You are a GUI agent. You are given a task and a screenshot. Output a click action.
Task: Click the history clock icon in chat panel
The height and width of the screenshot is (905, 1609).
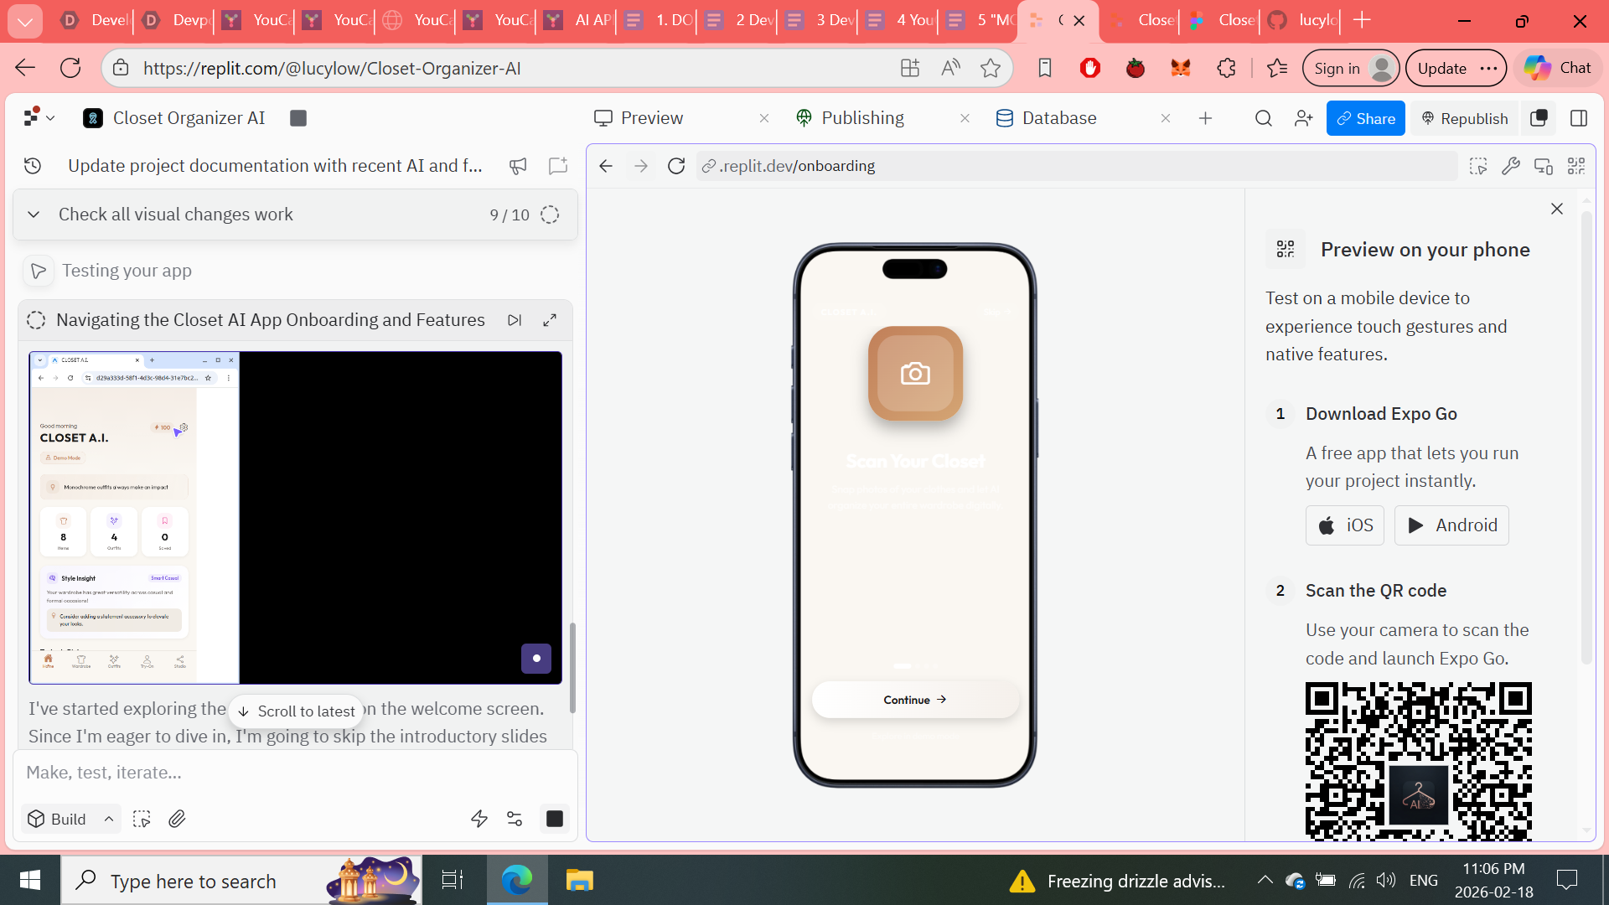point(33,166)
